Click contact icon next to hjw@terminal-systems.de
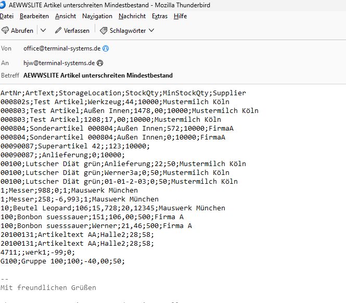346x303 pixels. (x=100, y=63)
